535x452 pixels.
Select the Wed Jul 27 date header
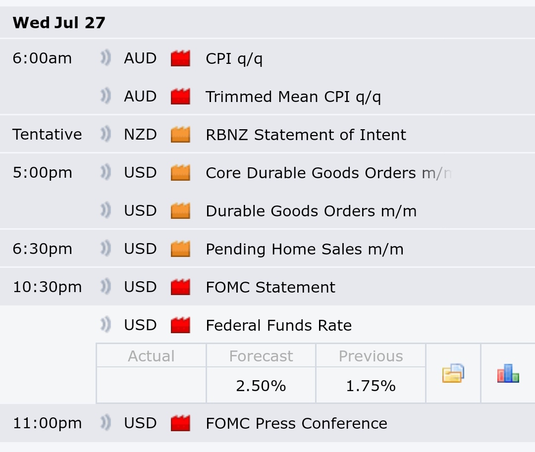pyautogui.click(x=59, y=23)
